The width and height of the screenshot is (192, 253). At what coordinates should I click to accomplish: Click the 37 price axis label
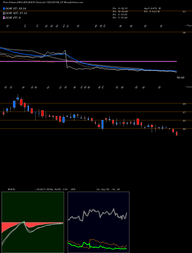click(184, 112)
